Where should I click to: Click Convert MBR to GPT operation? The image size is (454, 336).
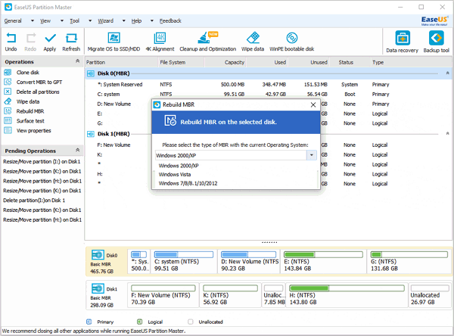click(39, 82)
